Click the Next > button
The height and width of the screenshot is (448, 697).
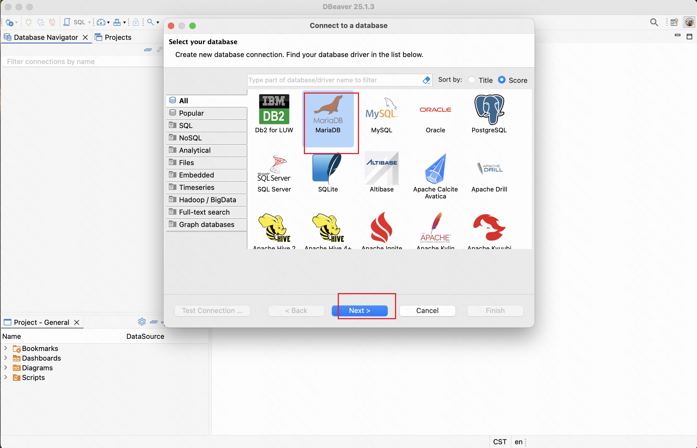tap(360, 310)
